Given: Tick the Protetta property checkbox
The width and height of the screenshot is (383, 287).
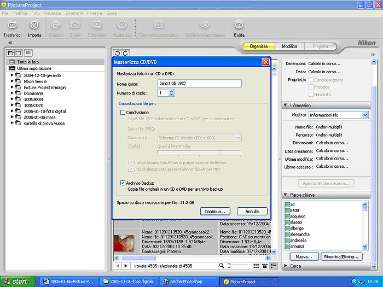Looking at the screenshot, I should 311,87.
